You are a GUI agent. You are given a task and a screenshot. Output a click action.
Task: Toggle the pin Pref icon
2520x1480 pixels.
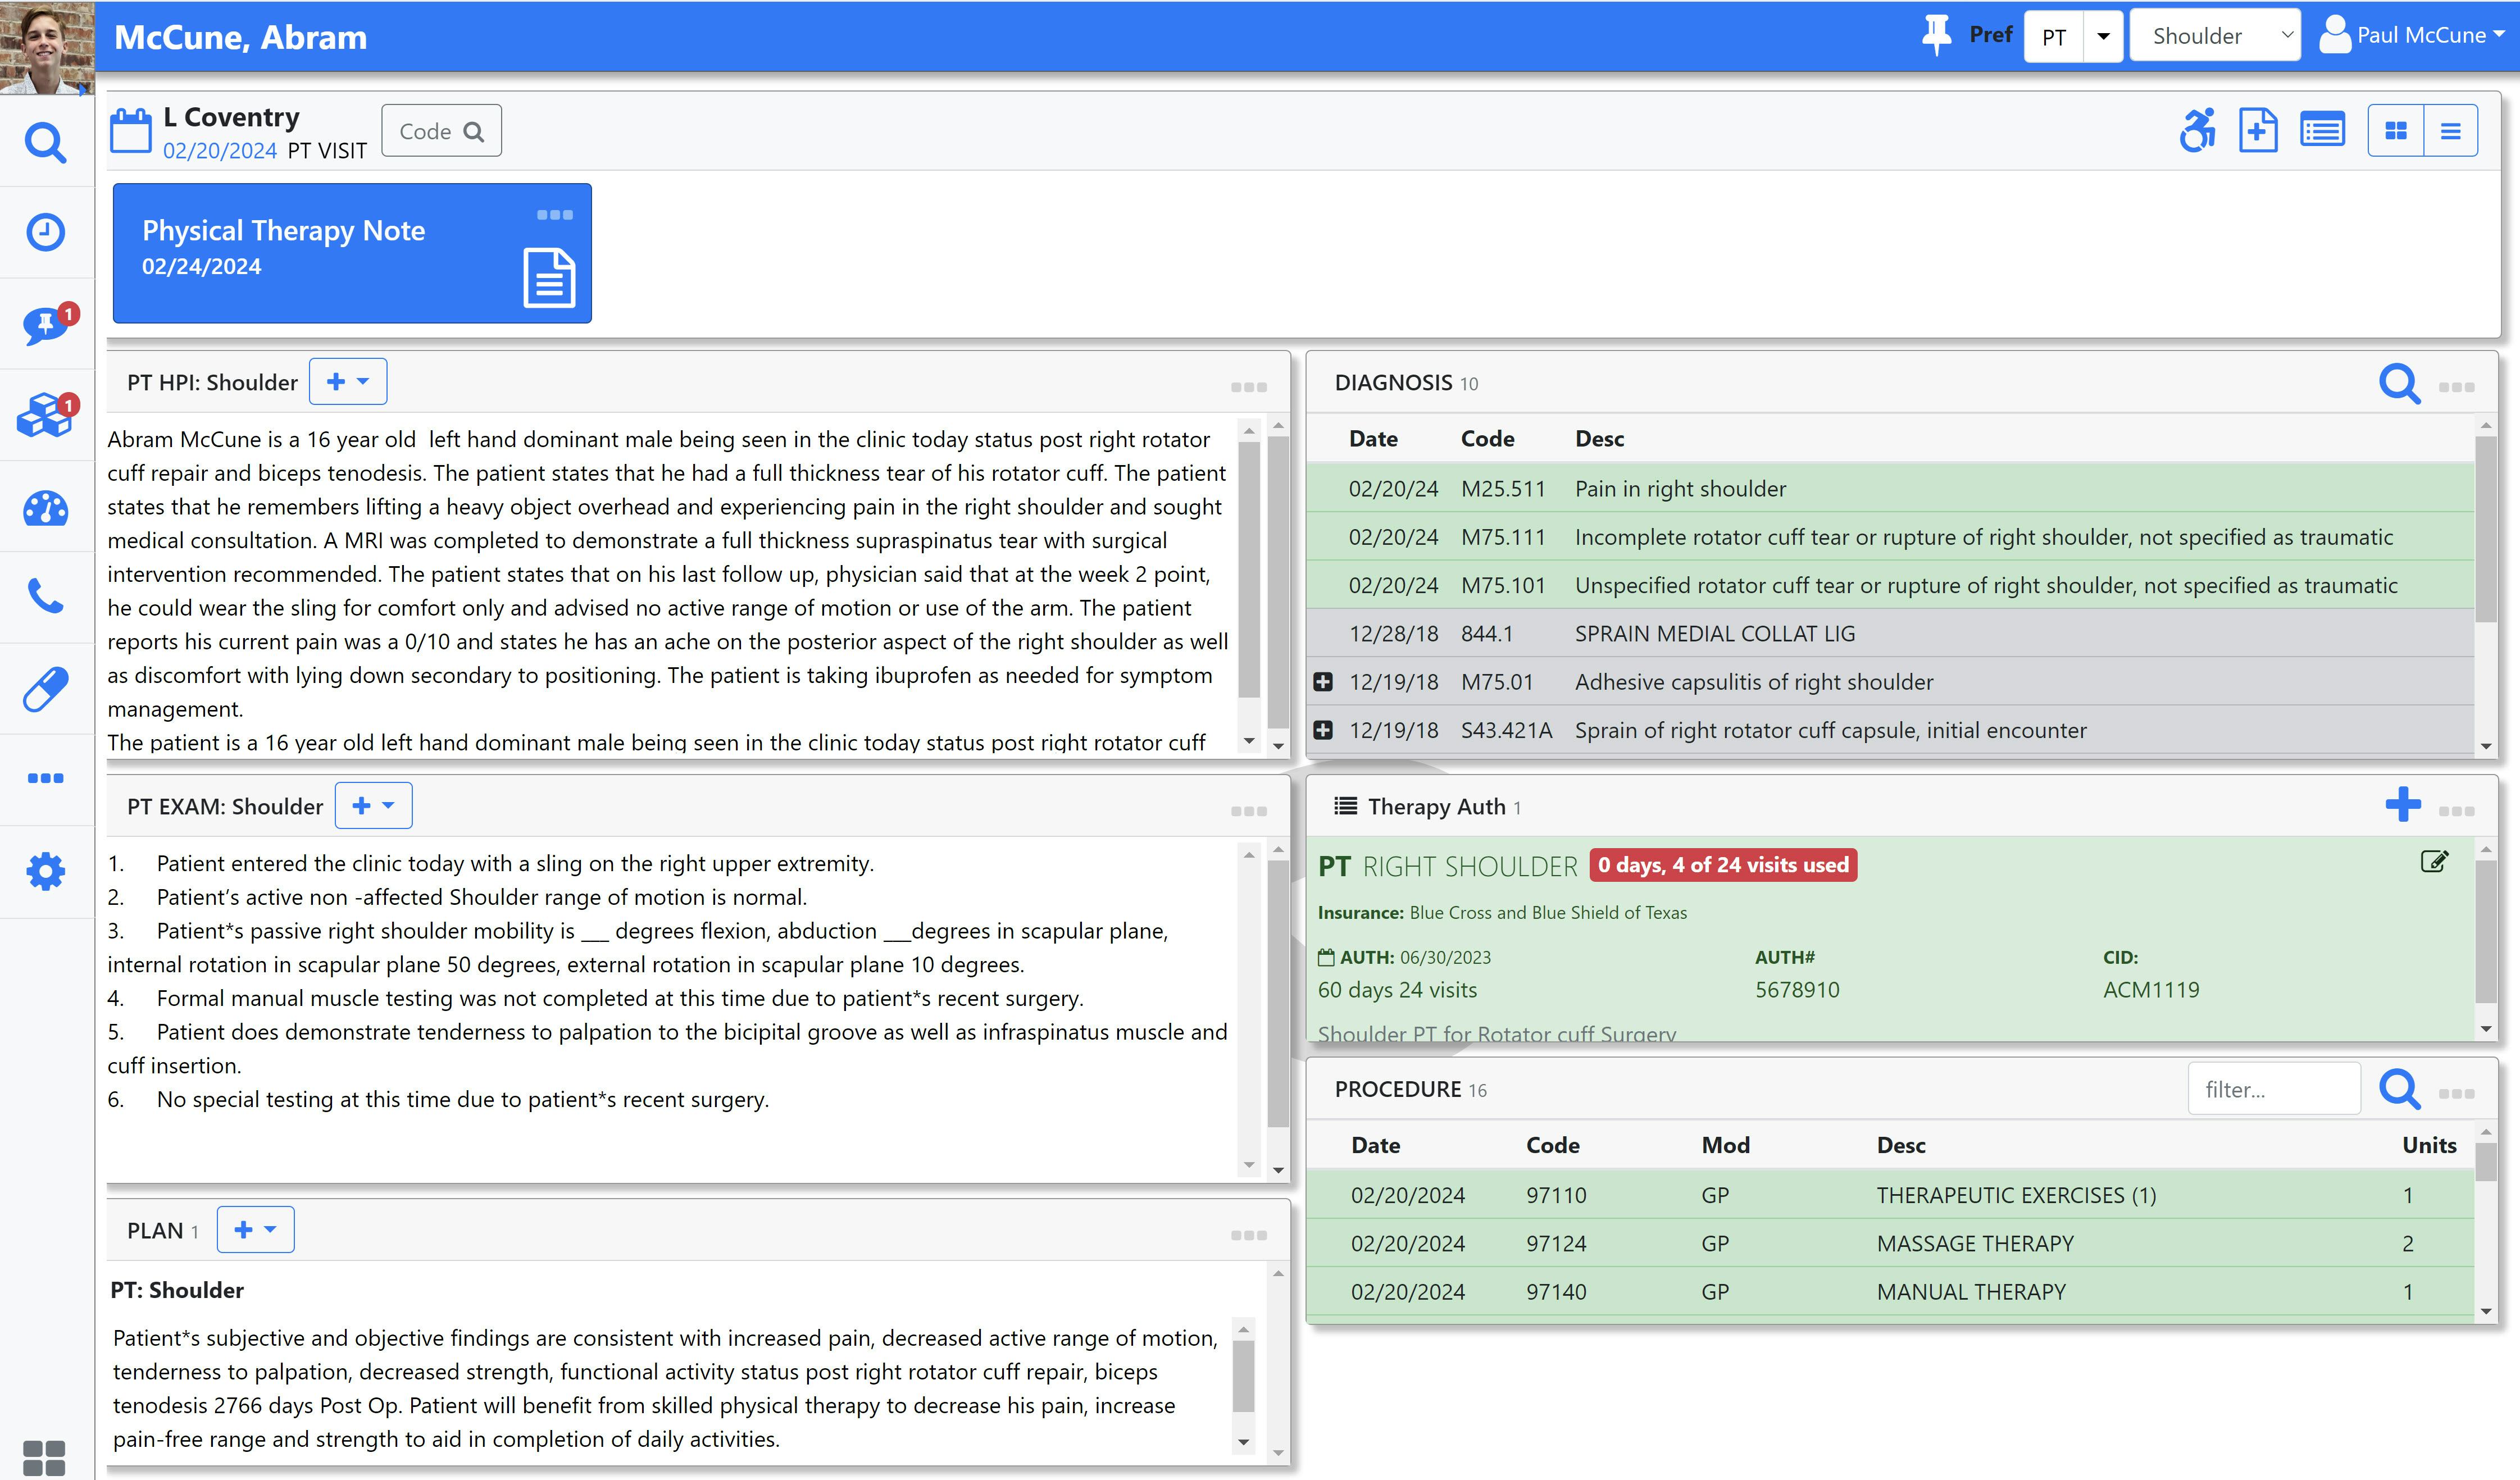click(1936, 35)
